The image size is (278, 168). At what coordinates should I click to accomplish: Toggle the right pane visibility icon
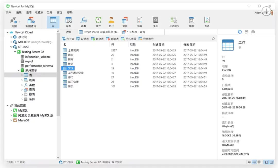pyautogui.click(x=272, y=162)
